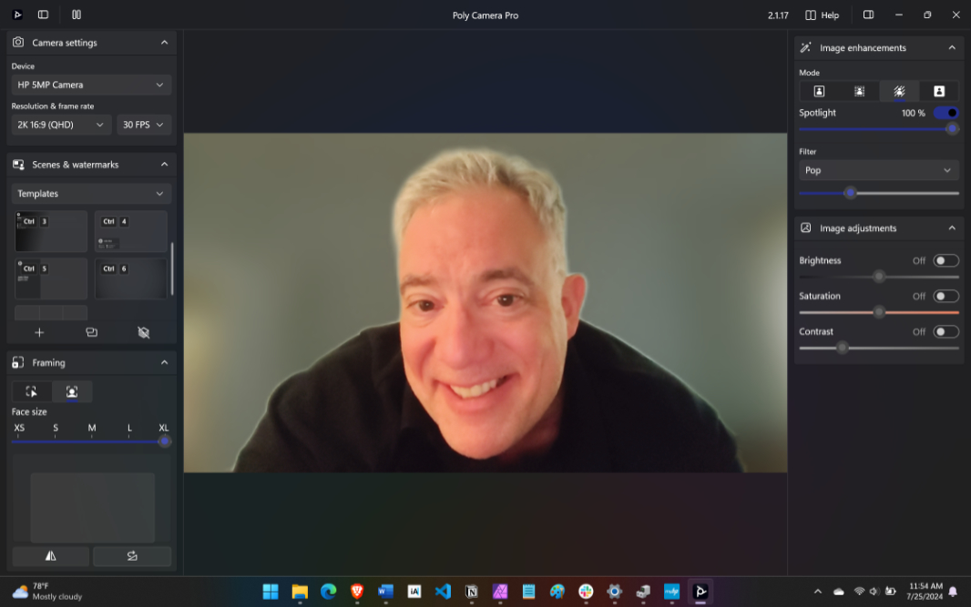Collapse the Image adjustments section
Viewport: 971px width, 607px height.
point(952,228)
